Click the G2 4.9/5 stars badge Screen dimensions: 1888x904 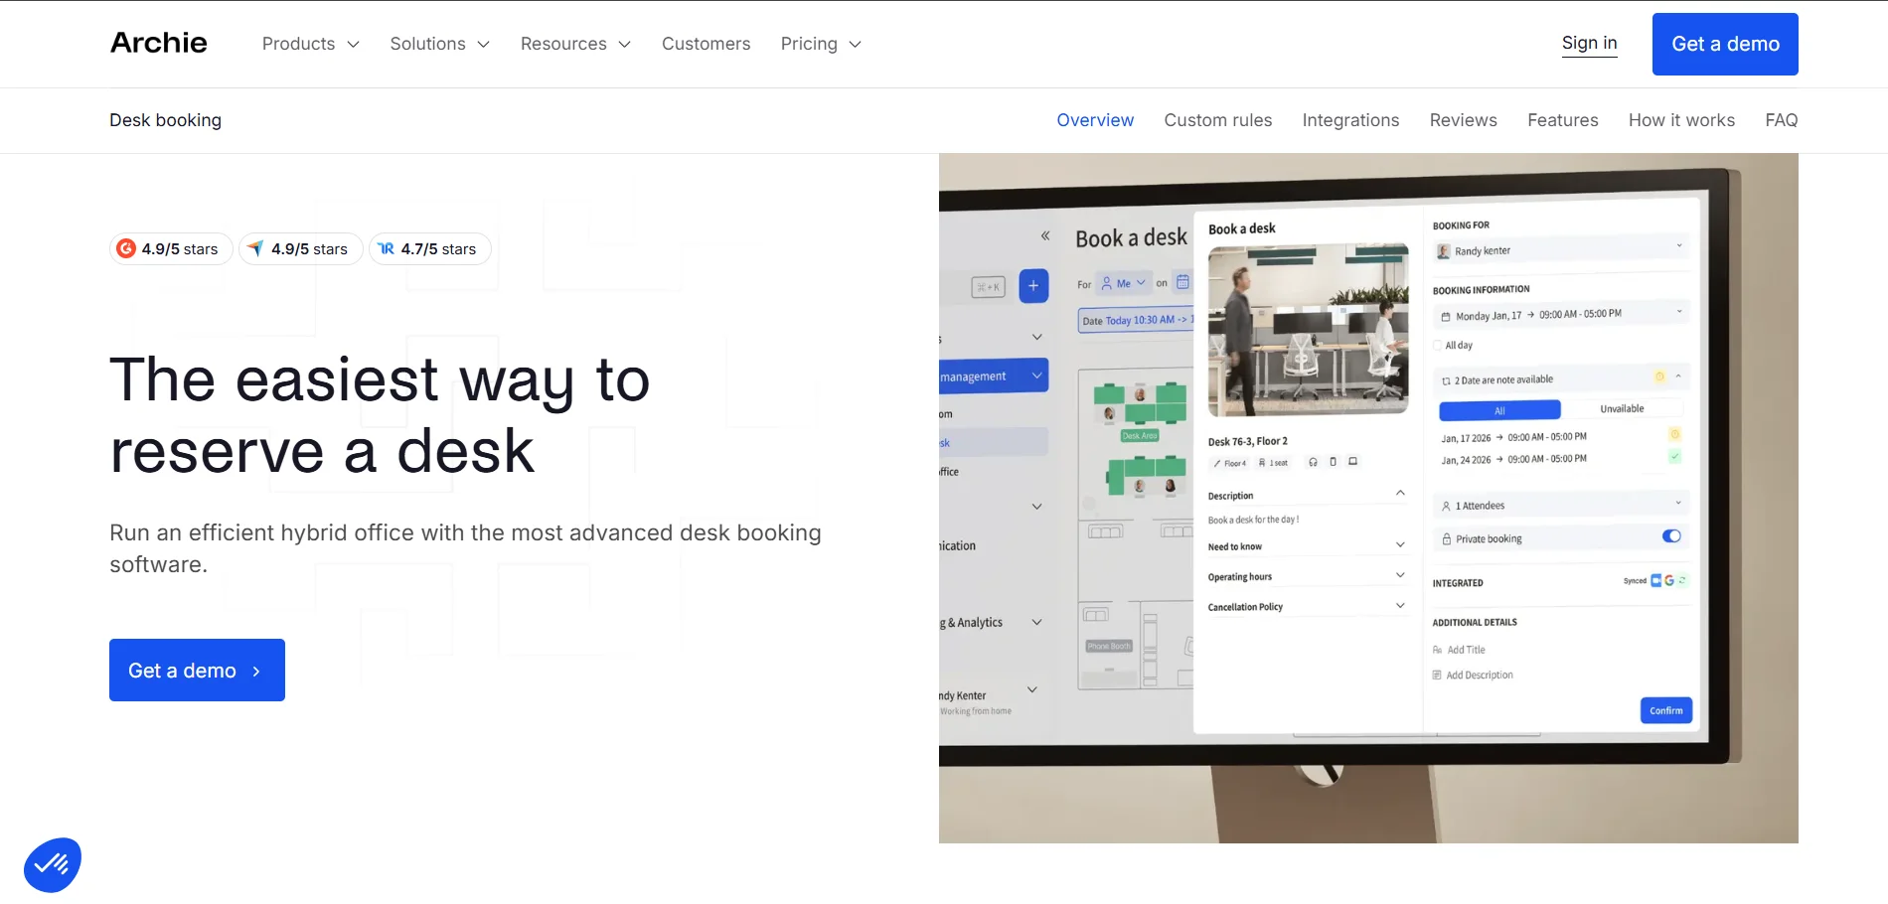click(x=170, y=248)
